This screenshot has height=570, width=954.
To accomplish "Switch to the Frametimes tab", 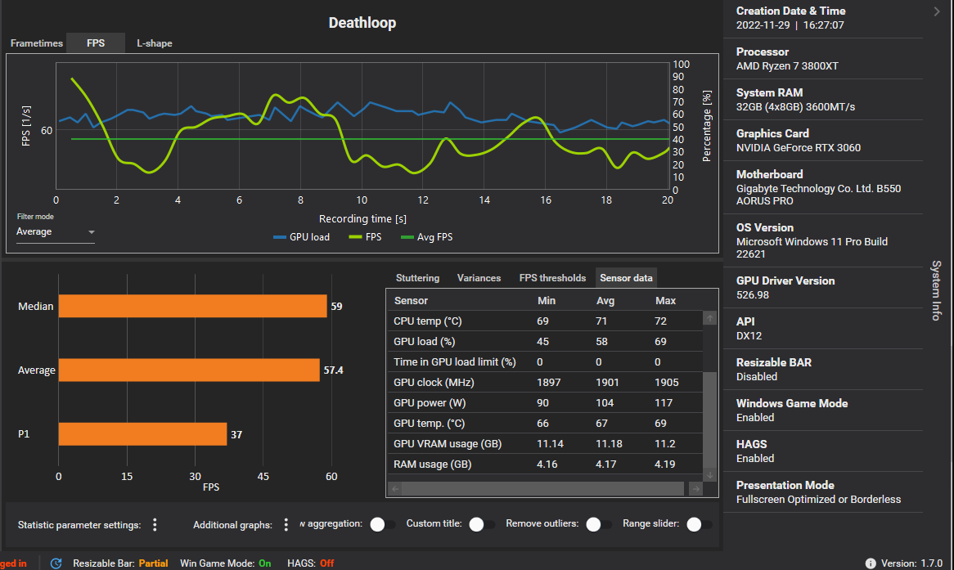I will (37, 43).
